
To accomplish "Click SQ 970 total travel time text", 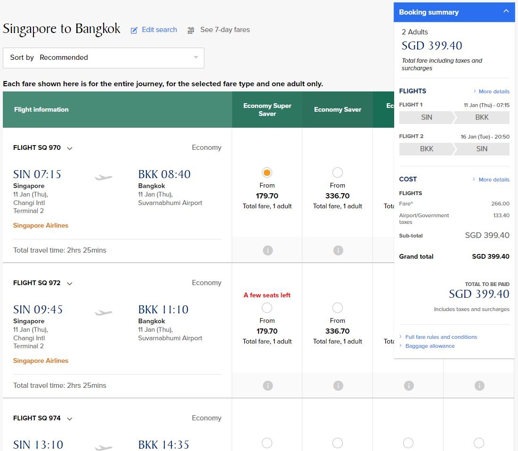I will pyautogui.click(x=59, y=250).
